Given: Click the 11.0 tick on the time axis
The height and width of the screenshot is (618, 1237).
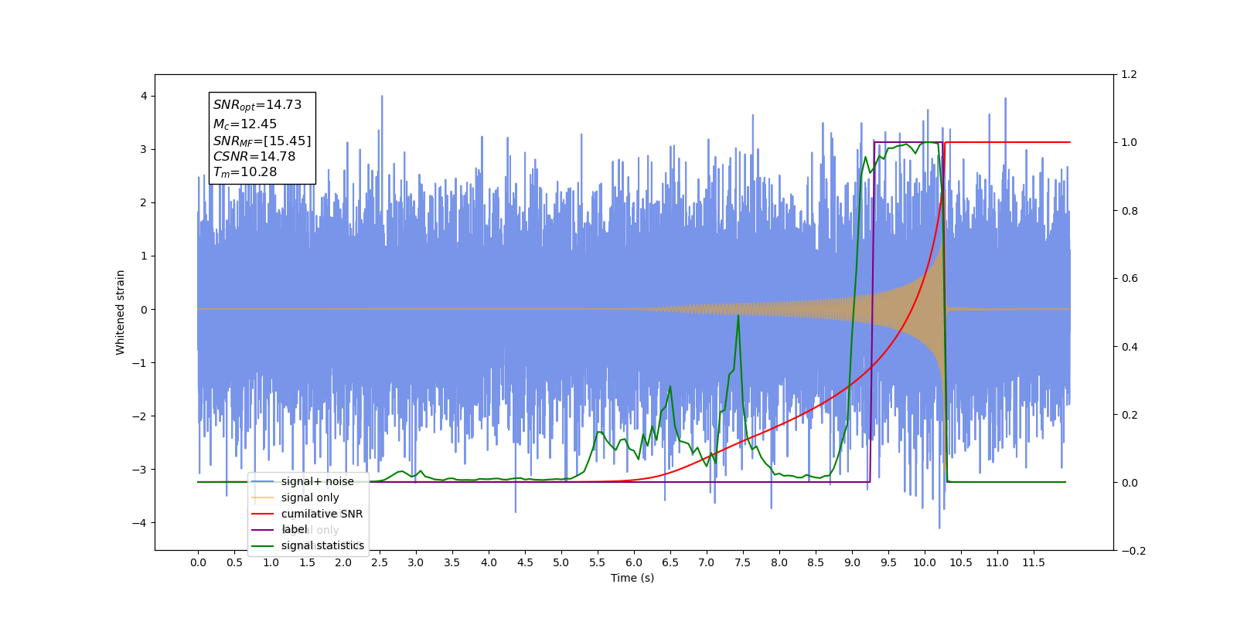Looking at the screenshot, I should click(x=997, y=562).
